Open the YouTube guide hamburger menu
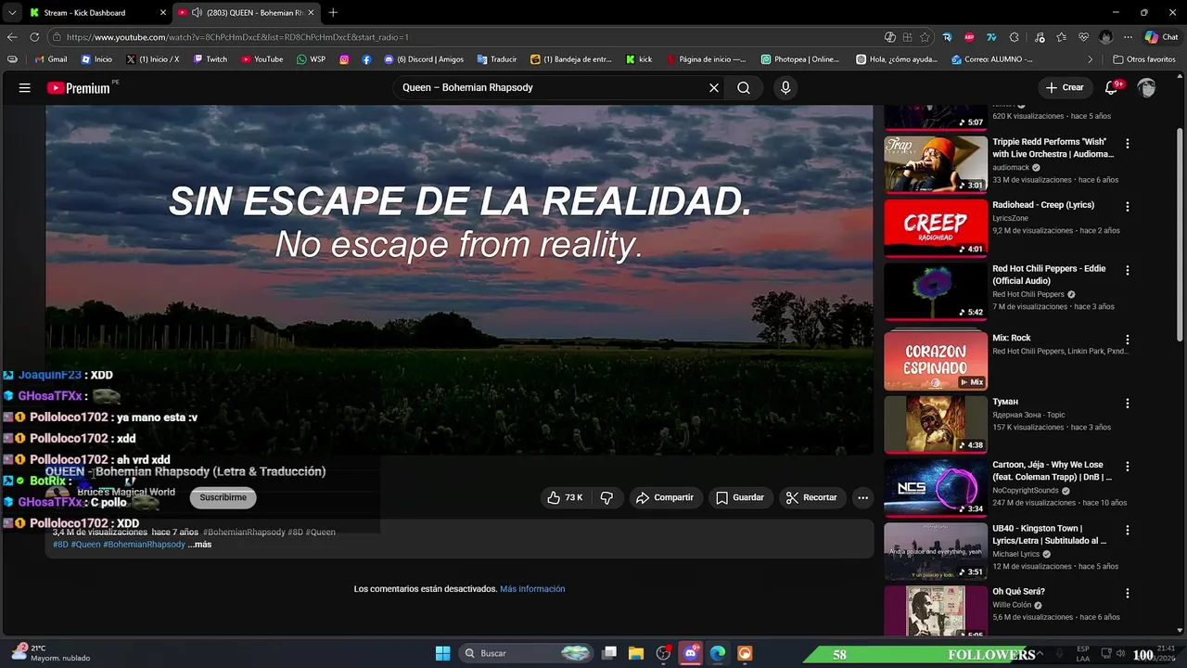 [25, 88]
